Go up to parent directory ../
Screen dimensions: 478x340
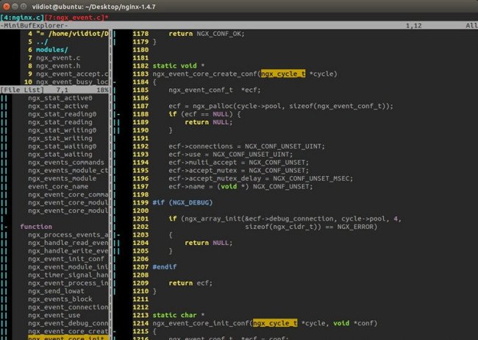(x=43, y=43)
